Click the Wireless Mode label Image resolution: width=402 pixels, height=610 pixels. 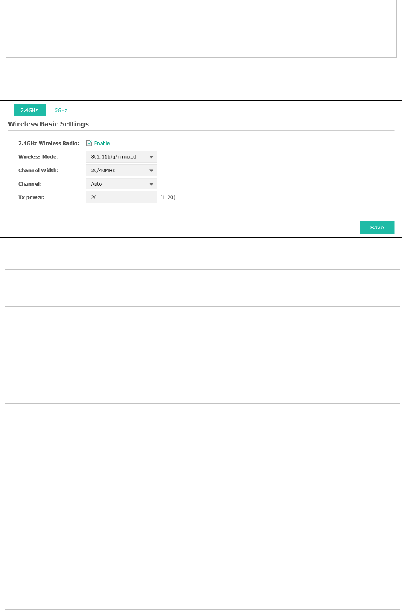38,157
